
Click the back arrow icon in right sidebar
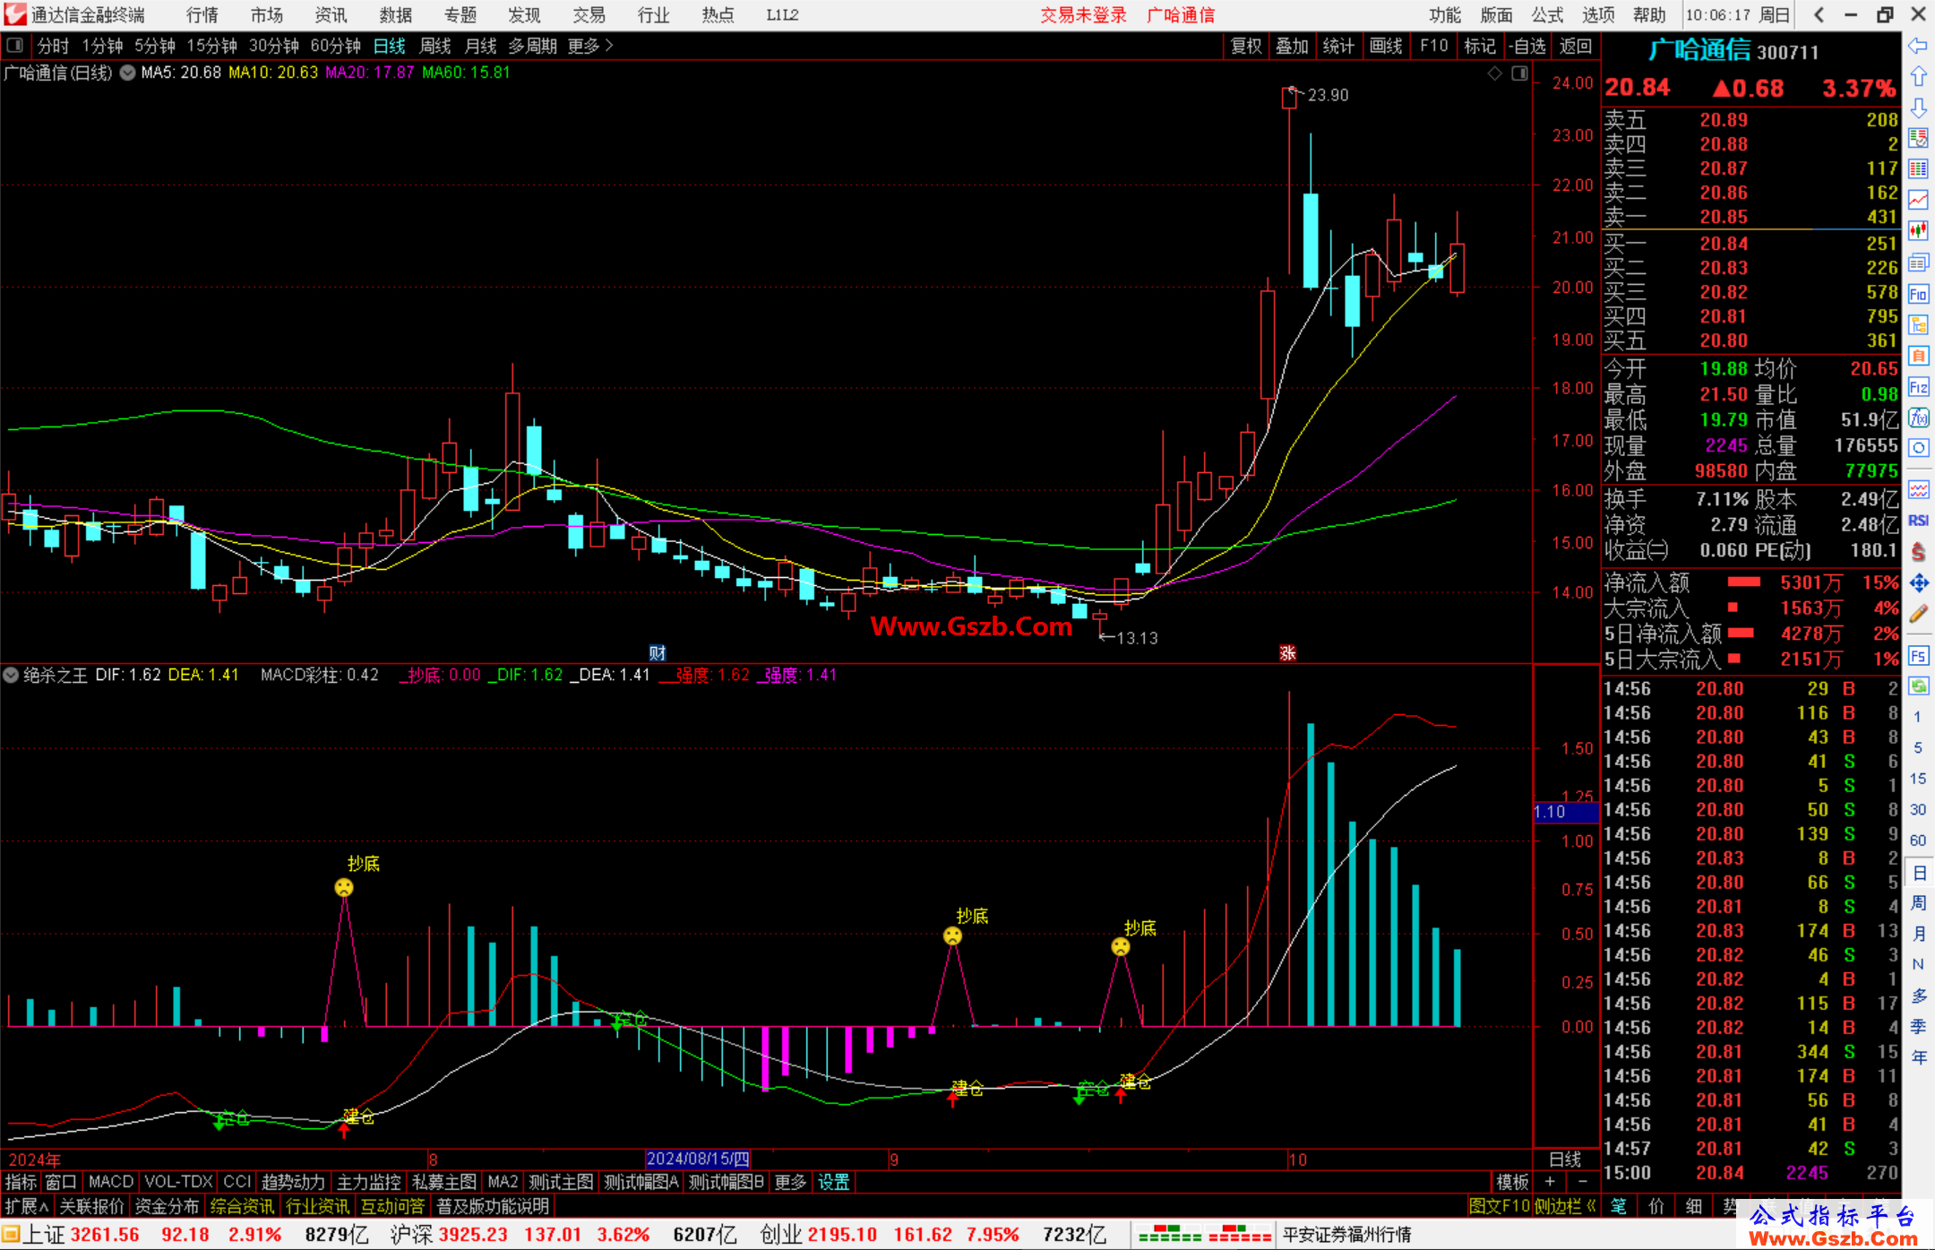[1918, 46]
